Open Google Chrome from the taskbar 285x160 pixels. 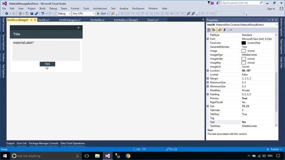pyautogui.click(x=128, y=156)
